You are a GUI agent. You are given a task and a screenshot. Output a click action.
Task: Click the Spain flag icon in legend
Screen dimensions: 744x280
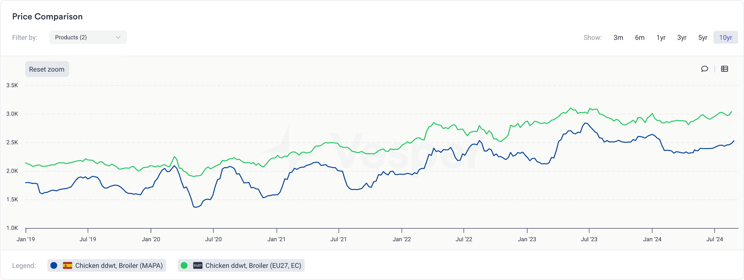(x=67, y=265)
